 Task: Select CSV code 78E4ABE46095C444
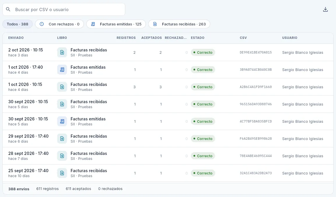(x=256, y=156)
